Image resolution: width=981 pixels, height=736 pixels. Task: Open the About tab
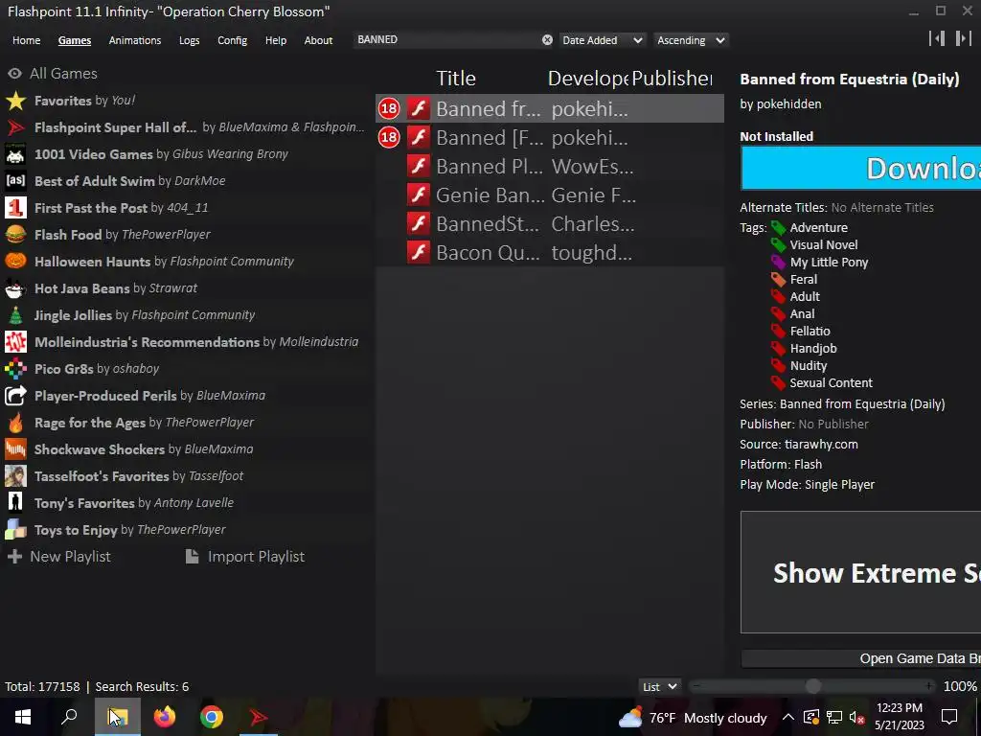(x=318, y=40)
